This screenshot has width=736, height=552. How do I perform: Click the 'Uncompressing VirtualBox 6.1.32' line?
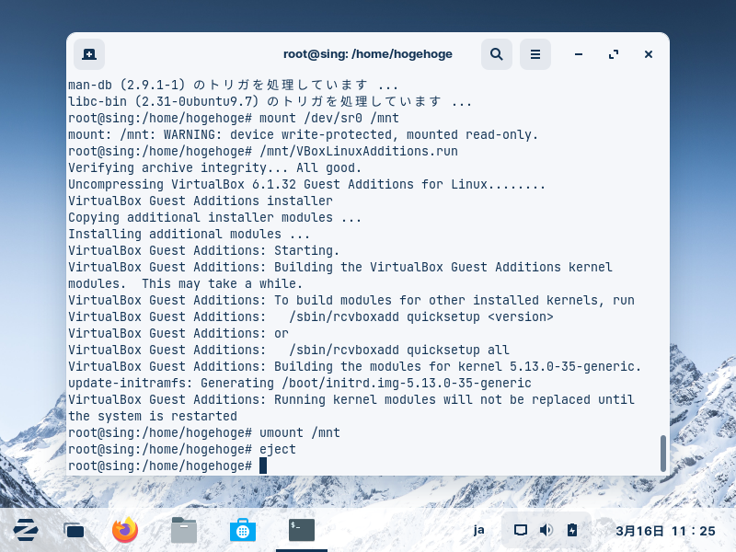point(307,184)
